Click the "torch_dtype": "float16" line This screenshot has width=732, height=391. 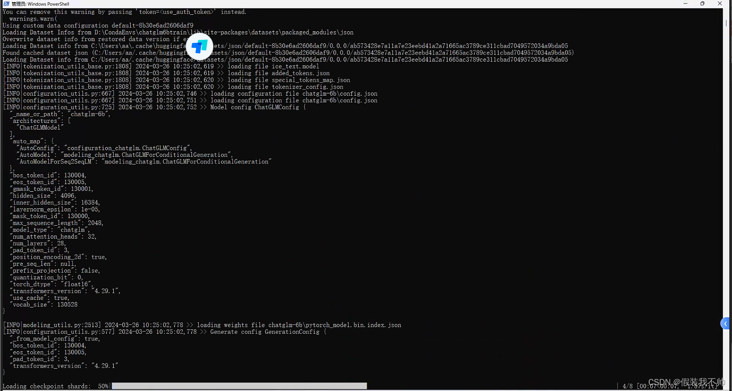point(52,284)
